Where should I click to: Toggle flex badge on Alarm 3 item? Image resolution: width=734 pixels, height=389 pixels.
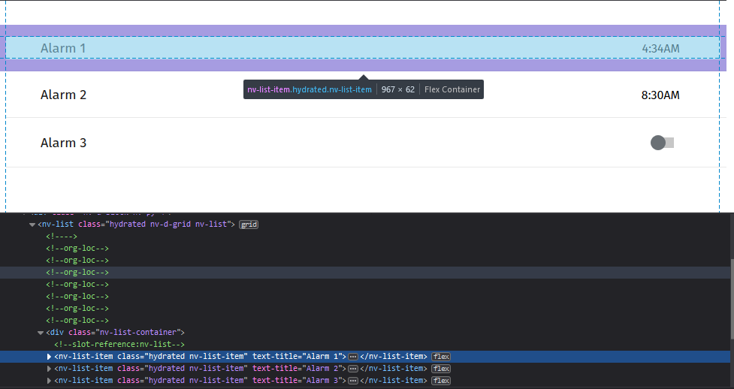441,381
